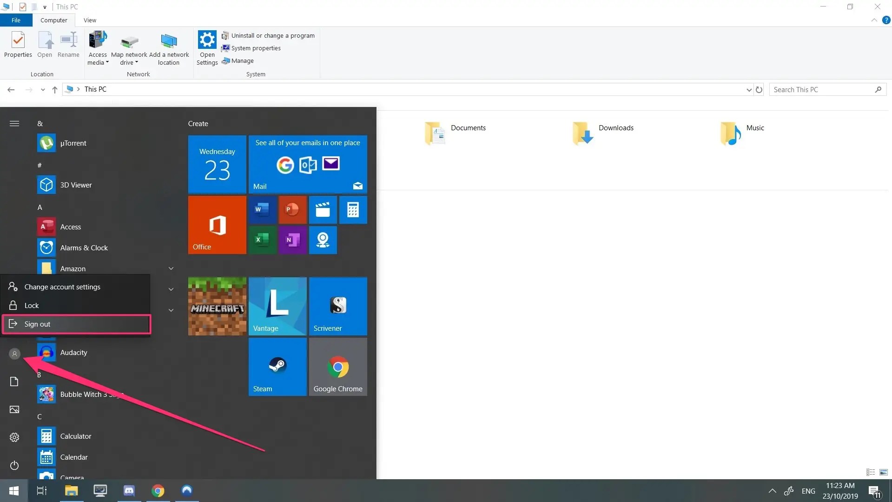Open the address bar history dropdown
Viewport: 892px width, 502px height.
[749, 90]
